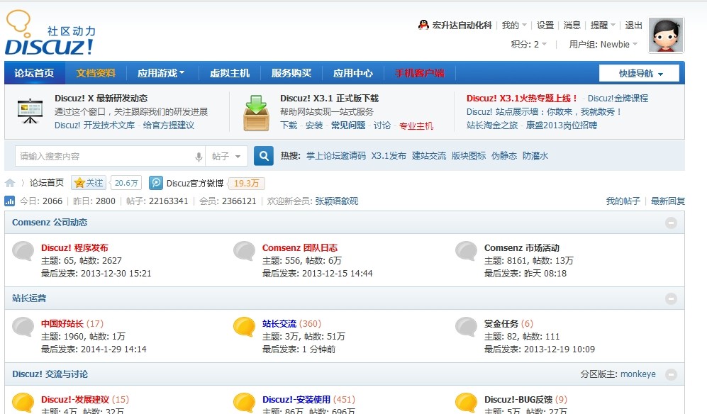The width and height of the screenshot is (707, 414).
Task: Open the 提醒 notifications dropdown
Action: pos(603,26)
